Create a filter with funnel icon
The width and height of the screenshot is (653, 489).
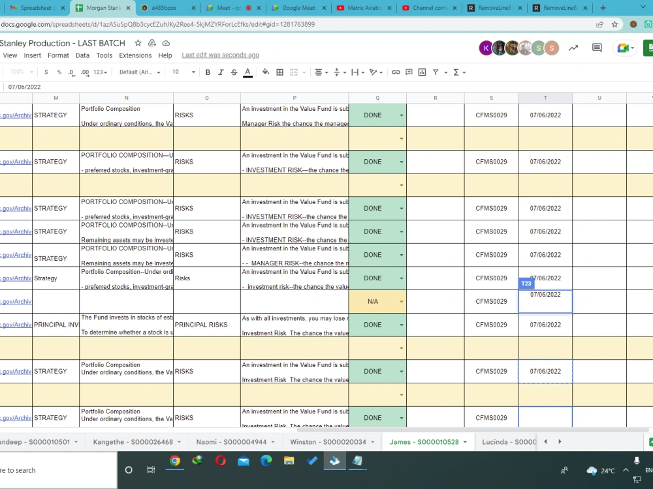click(x=436, y=72)
